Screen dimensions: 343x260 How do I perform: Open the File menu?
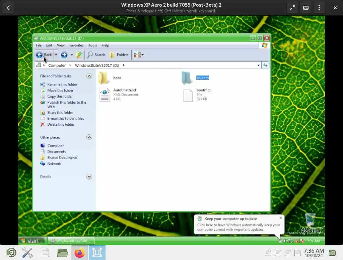pyautogui.click(x=39, y=45)
